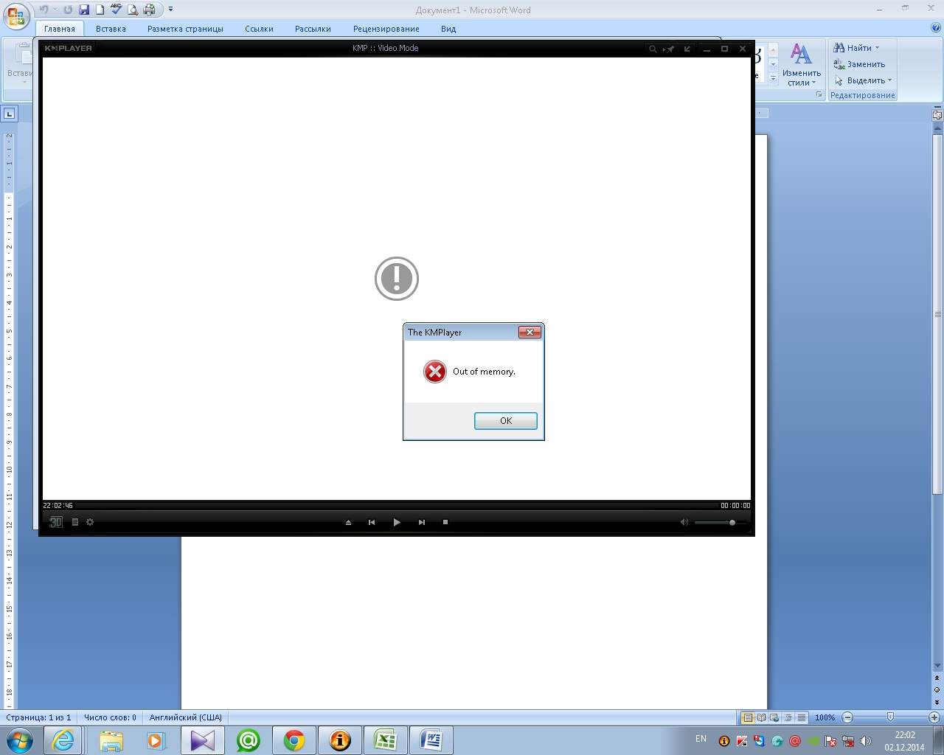Open KMPlayer playlist icon

pos(75,522)
